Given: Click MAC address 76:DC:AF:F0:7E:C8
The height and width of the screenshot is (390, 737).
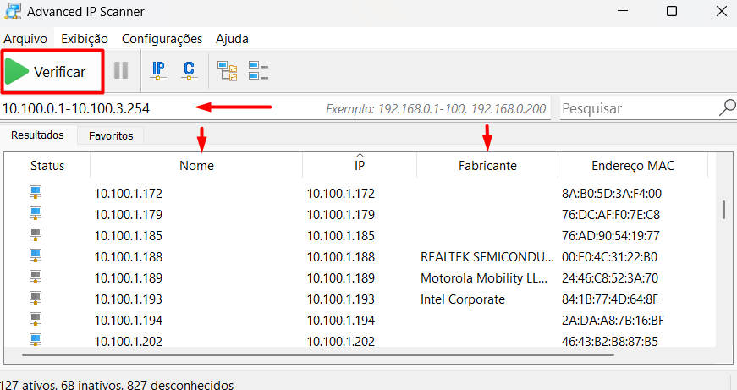Looking at the screenshot, I should [x=611, y=215].
